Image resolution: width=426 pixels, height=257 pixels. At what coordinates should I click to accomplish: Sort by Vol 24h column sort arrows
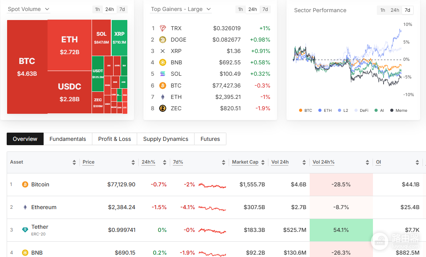(x=304, y=162)
